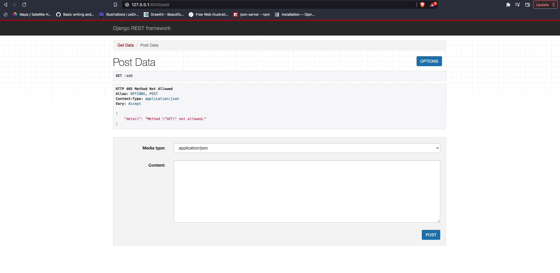
Task: Click the Post Data page heading
Action: [134, 62]
